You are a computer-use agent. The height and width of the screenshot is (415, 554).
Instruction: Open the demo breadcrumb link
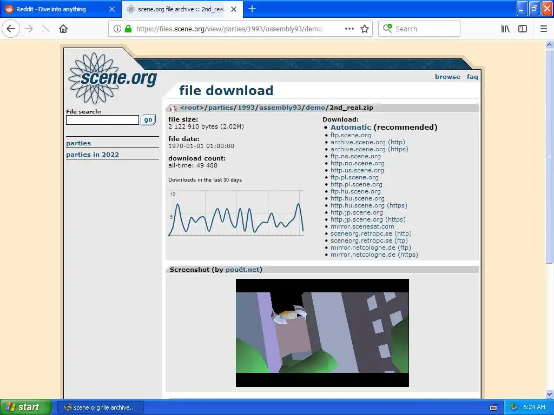point(315,108)
